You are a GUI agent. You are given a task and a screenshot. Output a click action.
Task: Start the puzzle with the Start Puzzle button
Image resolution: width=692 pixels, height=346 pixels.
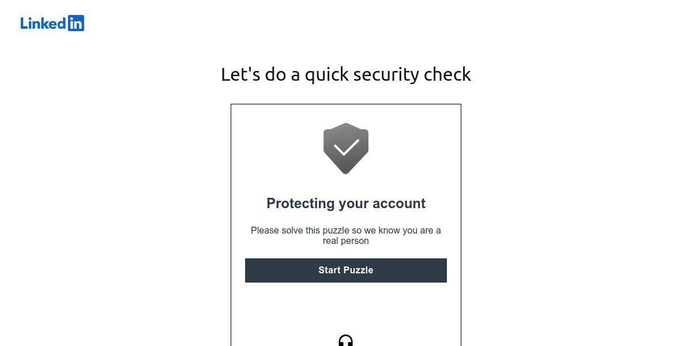click(346, 270)
